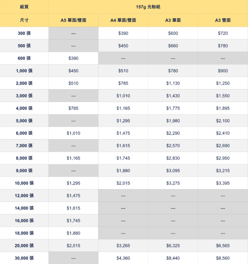This screenshot has height=264, width=248.
Task: Click the 3,000 張 row label
Action: (x=24, y=95)
